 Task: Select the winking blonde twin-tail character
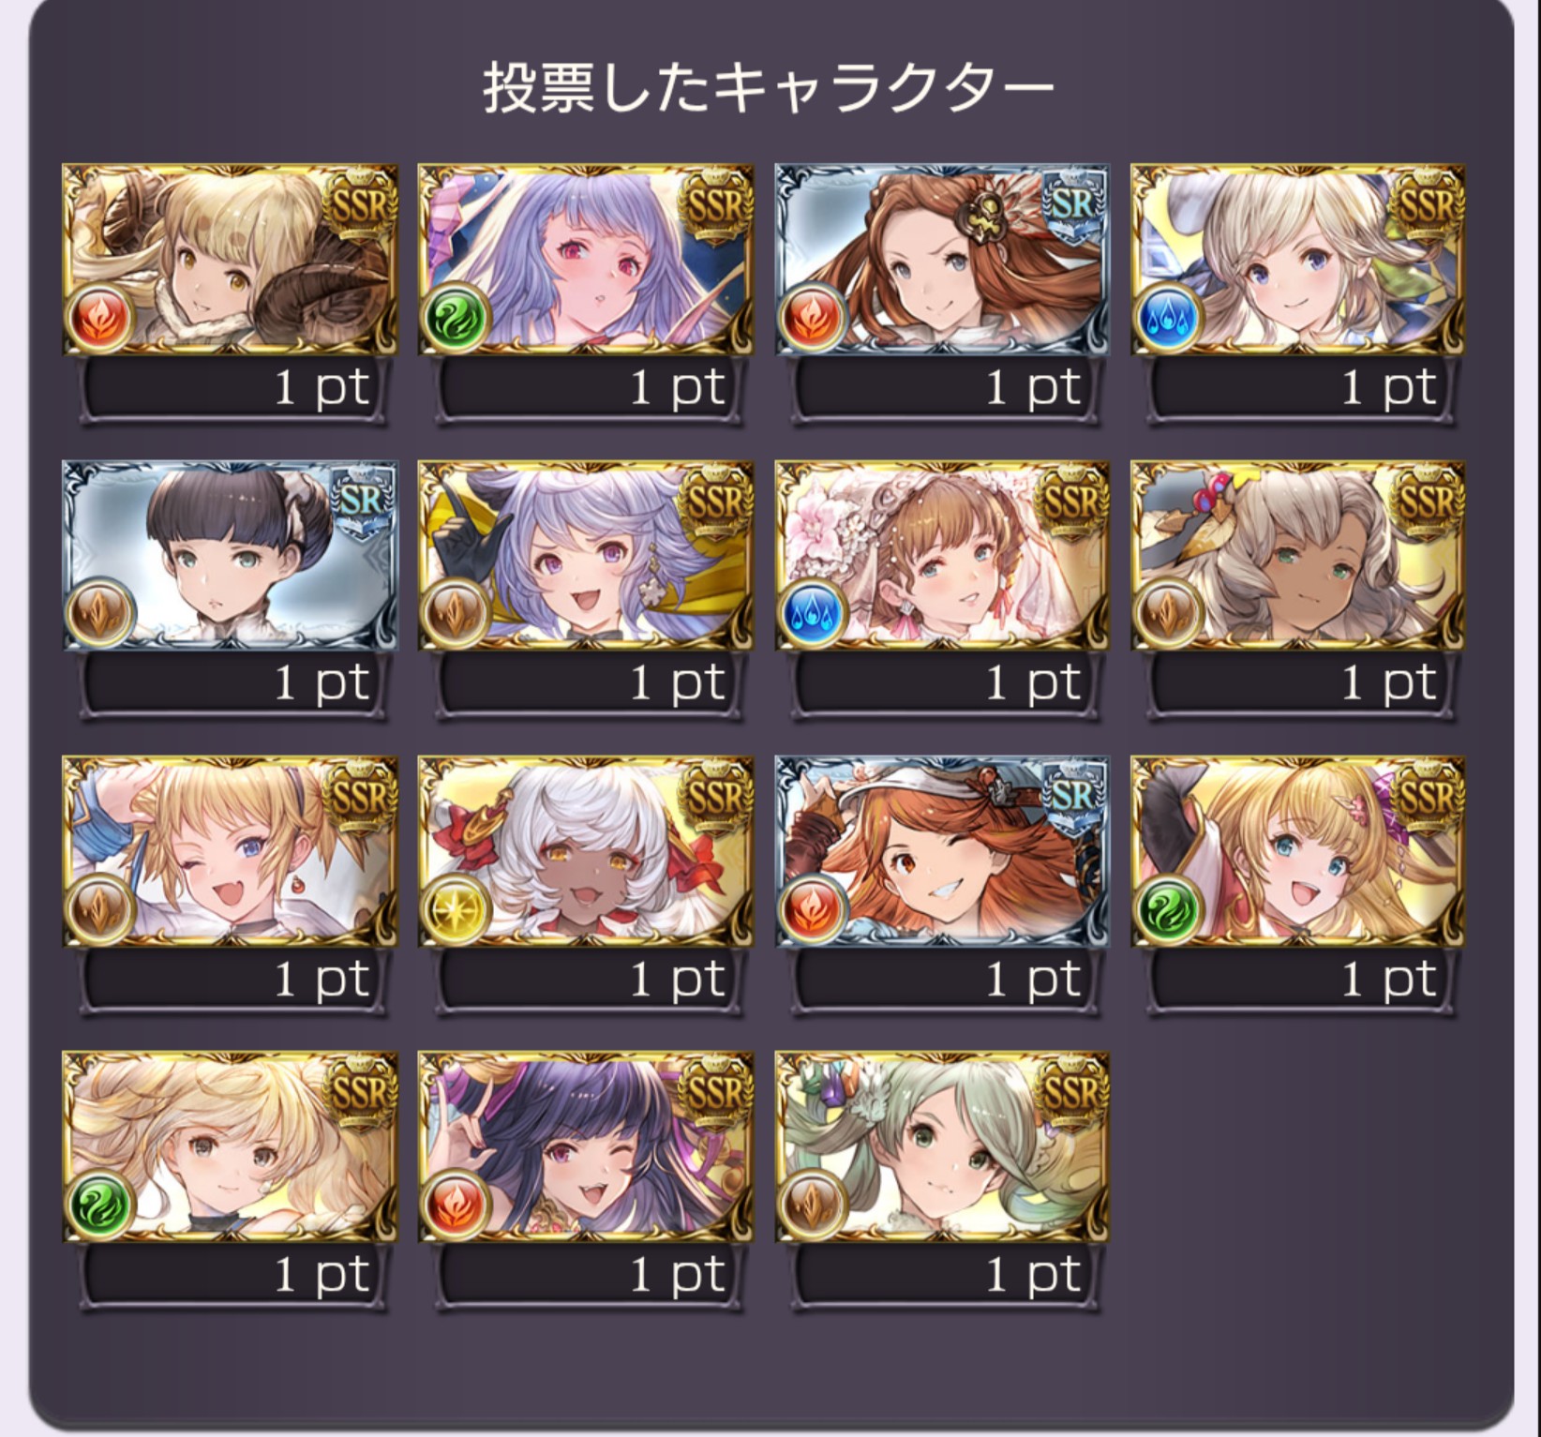230,851
